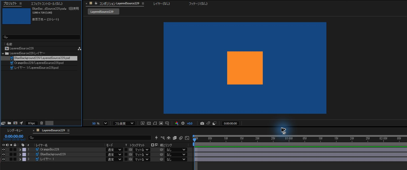Switch to the レンダーキュー tab
The image size is (407, 170).
(x=15, y=131)
